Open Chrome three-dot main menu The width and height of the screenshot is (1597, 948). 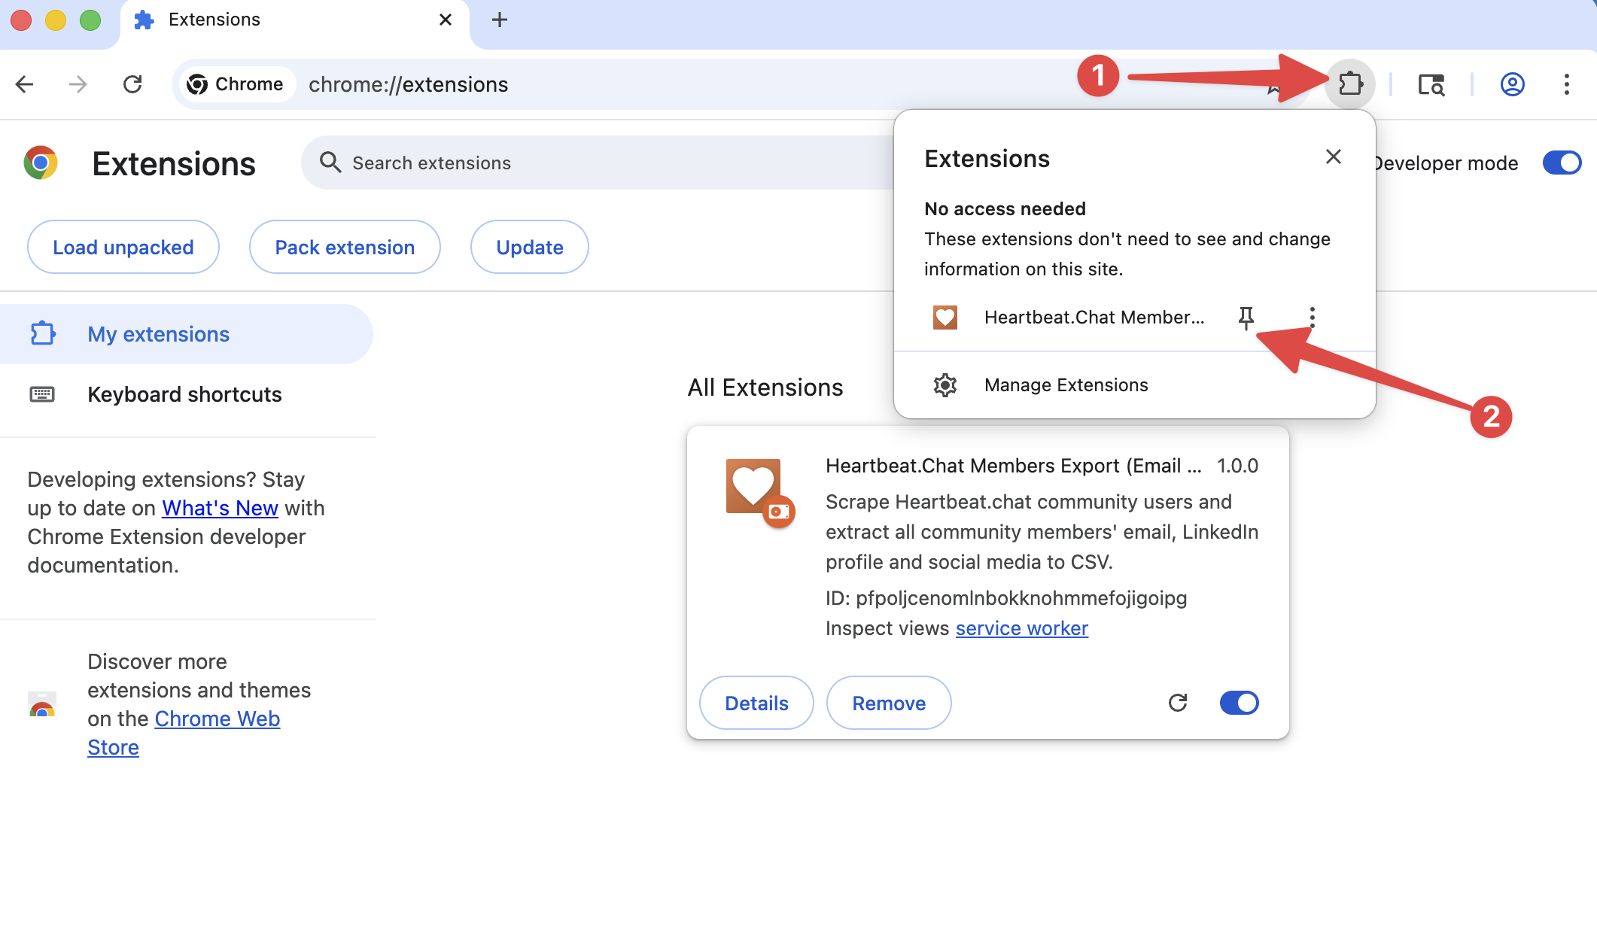click(x=1567, y=84)
